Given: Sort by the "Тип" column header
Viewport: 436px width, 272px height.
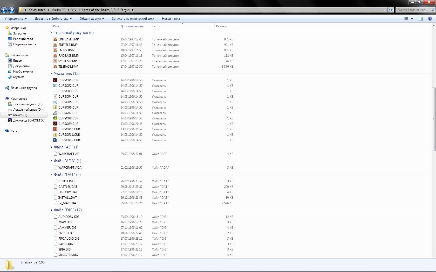Looking at the screenshot, I should point(182,26).
